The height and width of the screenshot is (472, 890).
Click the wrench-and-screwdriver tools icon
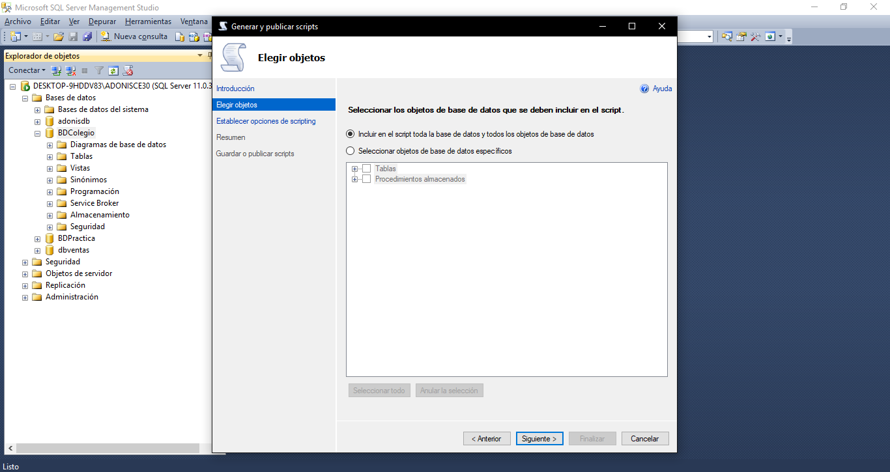[x=756, y=36]
